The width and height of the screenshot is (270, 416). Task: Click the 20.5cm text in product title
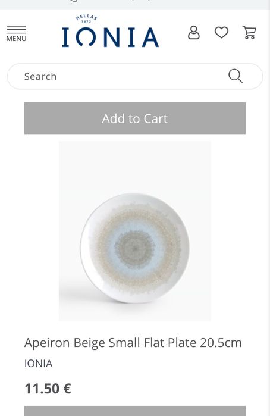(221, 343)
